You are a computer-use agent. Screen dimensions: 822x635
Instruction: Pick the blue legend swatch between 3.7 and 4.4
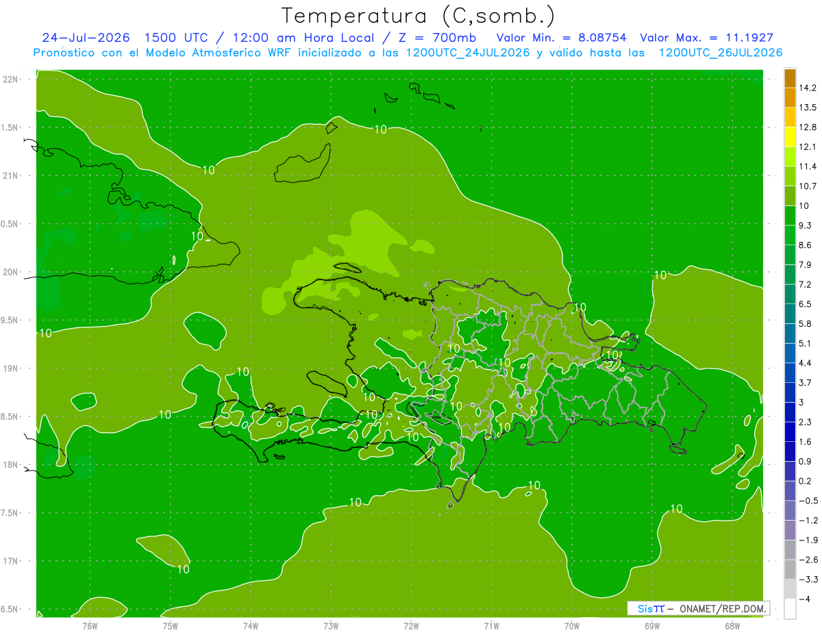click(790, 373)
